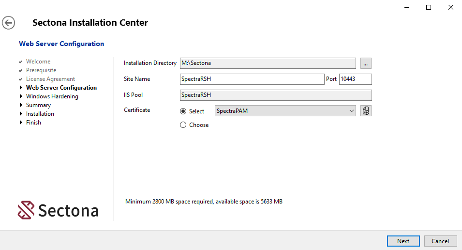This screenshot has height=250, width=462.
Task: Select the 'Select' certificate radio button
Action: tap(183, 111)
